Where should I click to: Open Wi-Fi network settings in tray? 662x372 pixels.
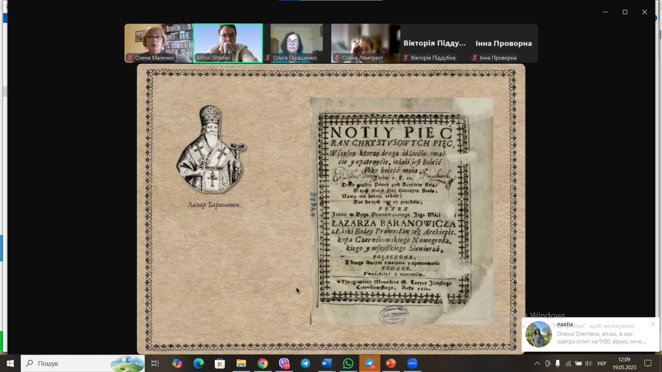pos(568,363)
